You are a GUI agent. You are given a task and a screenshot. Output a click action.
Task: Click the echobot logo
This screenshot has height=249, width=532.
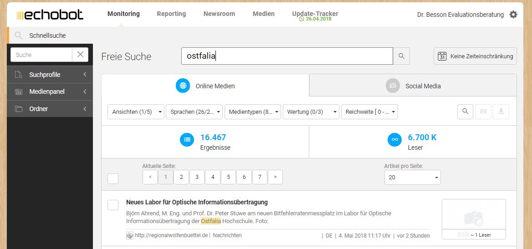[x=50, y=15]
